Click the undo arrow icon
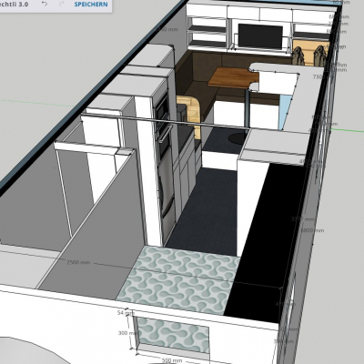This screenshot has height=364, width=364. (45, 5)
